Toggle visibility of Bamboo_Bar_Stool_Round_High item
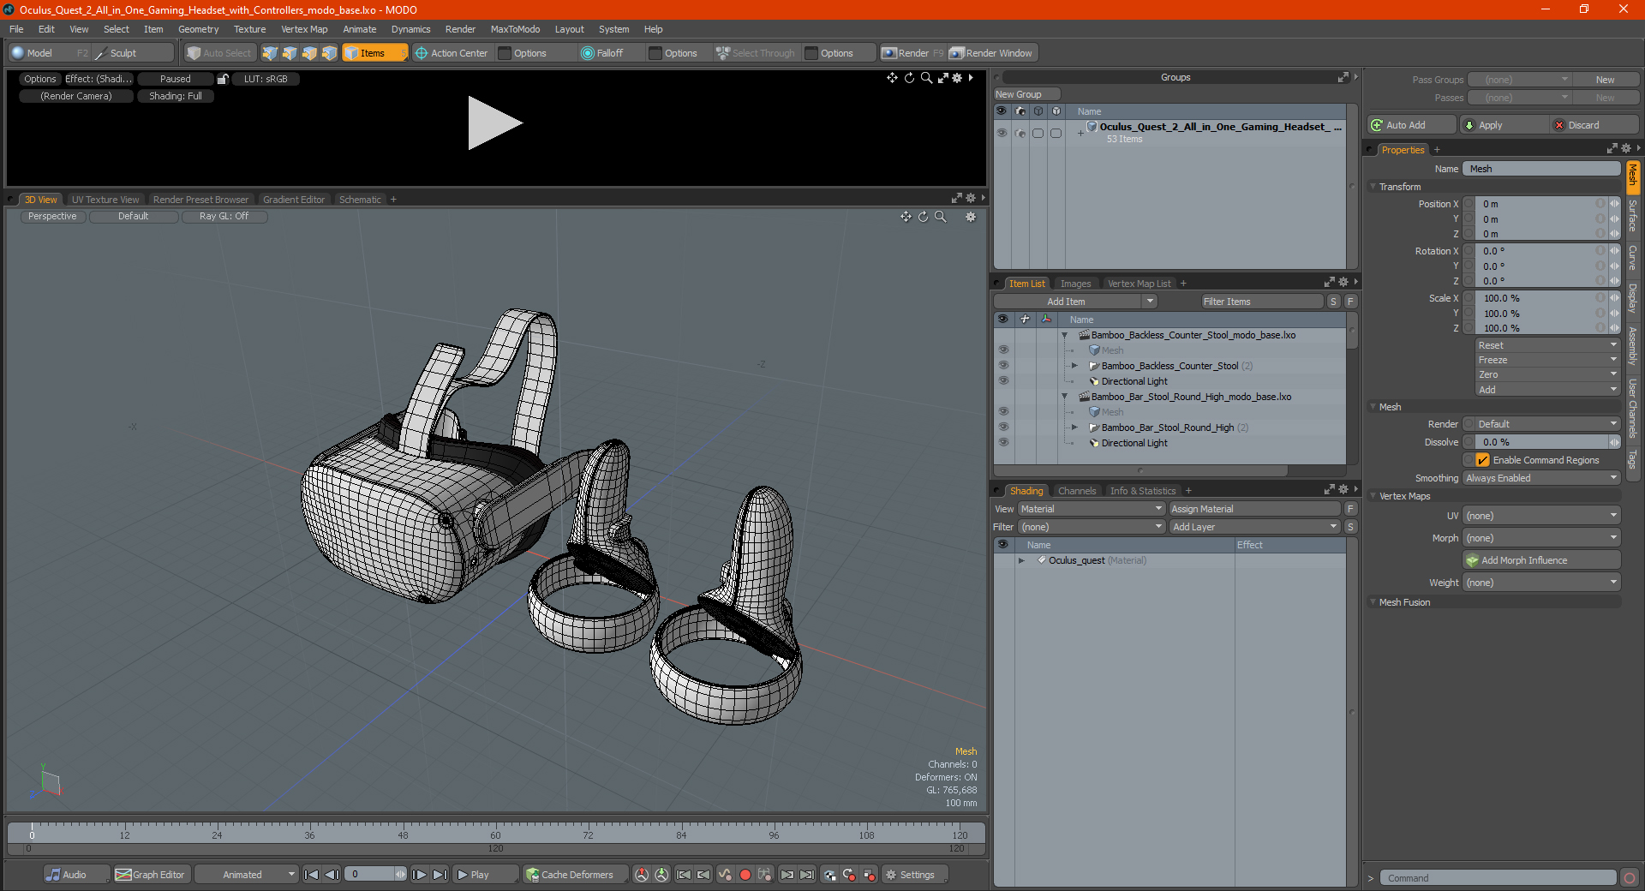Screen dimensions: 1645x891 (x=1003, y=428)
